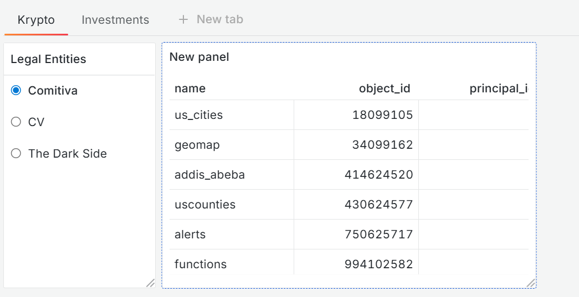The width and height of the screenshot is (579, 297).
Task: Click the plus icon beside New tab
Action: click(183, 19)
